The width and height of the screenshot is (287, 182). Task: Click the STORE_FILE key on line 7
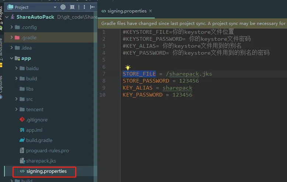tap(139, 74)
